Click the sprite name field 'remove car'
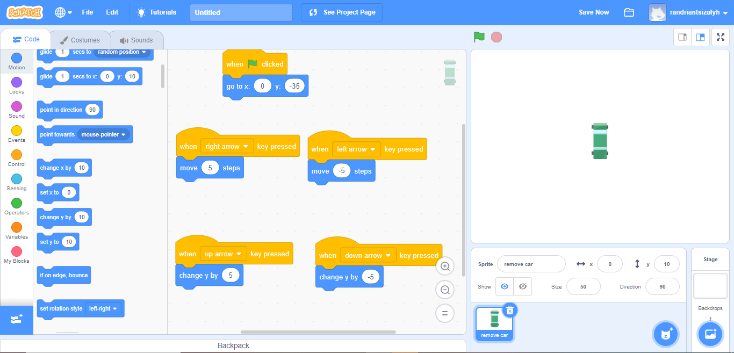Viewport: 734px width, 353px height. pyautogui.click(x=531, y=264)
